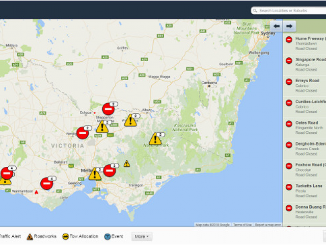Toggle the Traffic Alert layer label
This screenshot has height=245, width=326.
(10, 236)
